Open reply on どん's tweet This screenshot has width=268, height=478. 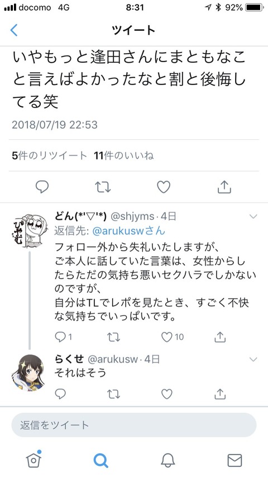(63, 337)
